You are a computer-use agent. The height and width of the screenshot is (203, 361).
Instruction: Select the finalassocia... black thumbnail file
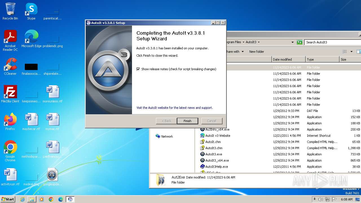click(x=31, y=69)
